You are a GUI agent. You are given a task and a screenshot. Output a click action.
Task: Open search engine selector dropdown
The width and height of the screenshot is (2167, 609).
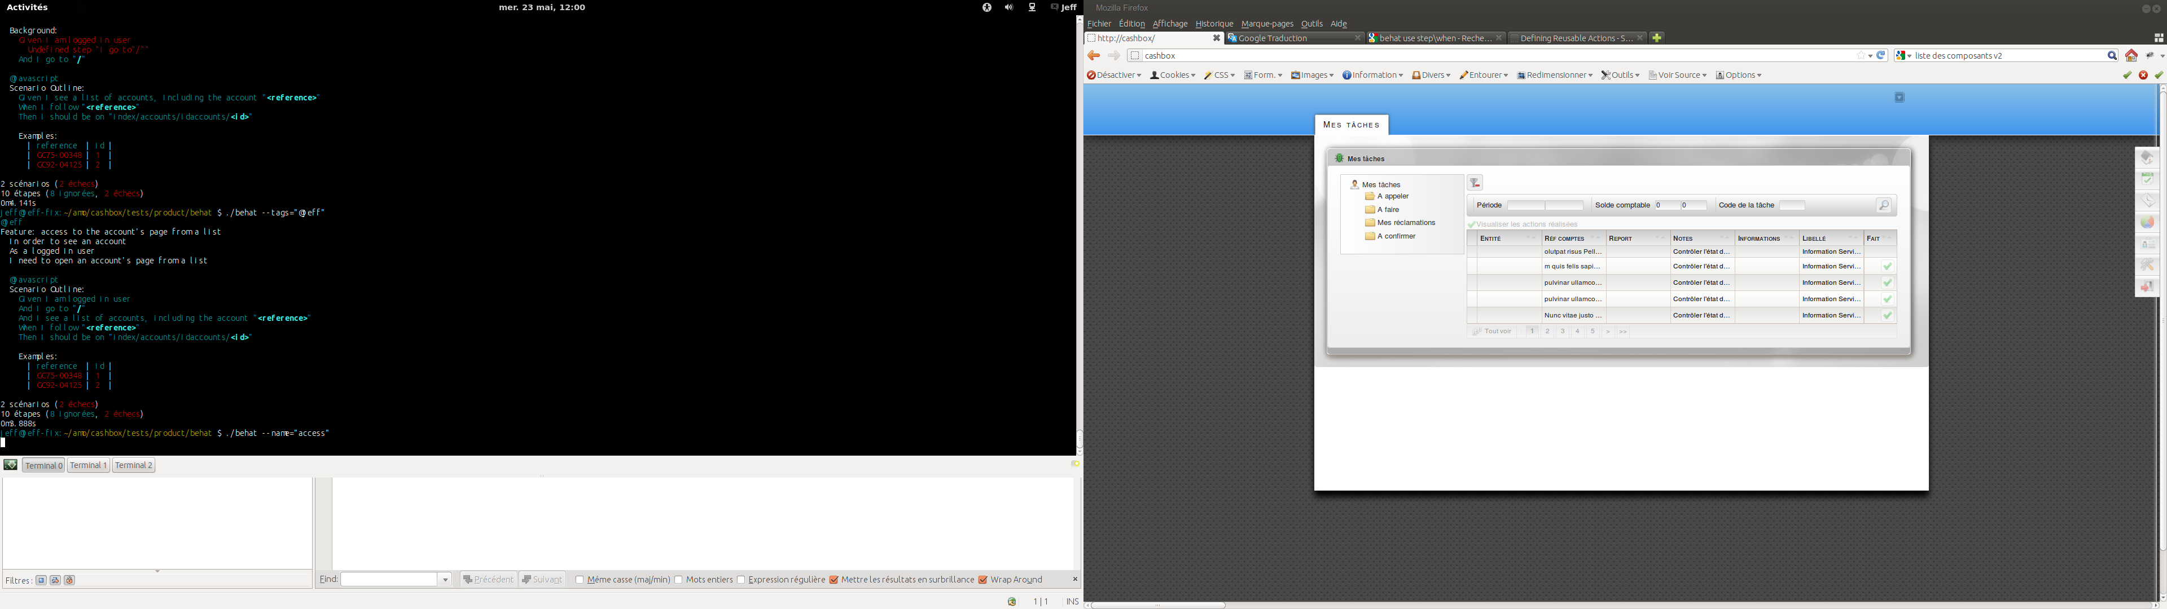[1903, 55]
